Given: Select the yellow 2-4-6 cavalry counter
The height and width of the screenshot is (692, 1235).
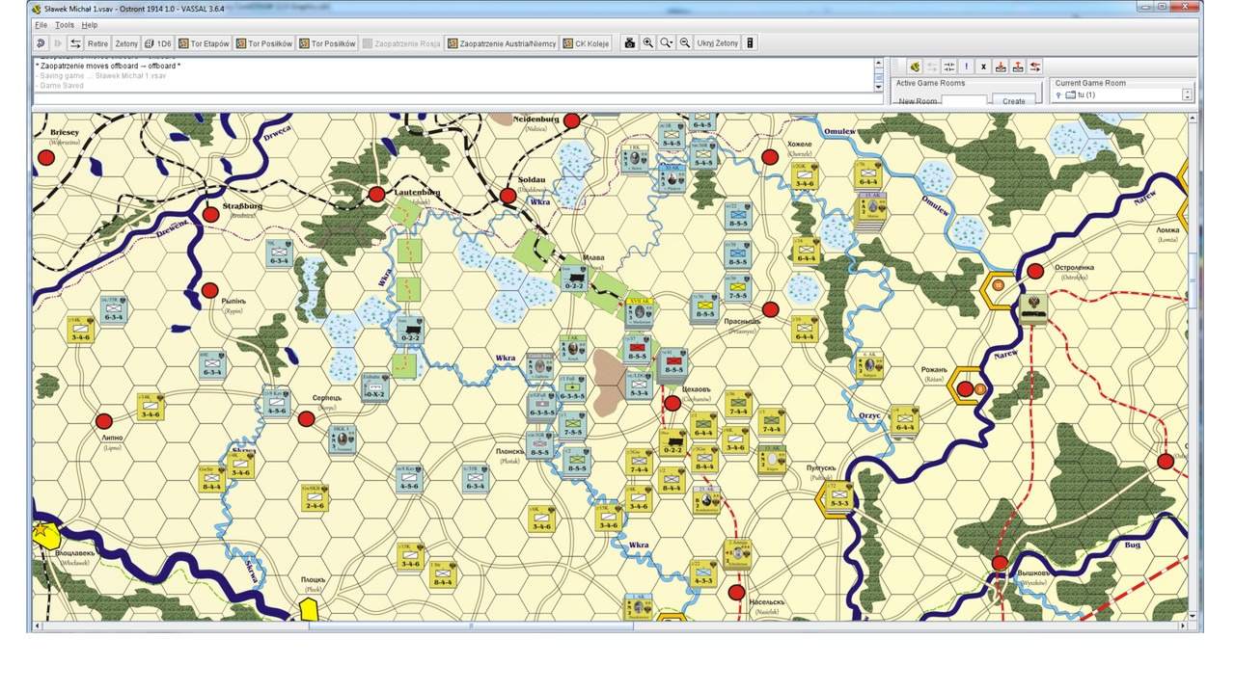Looking at the screenshot, I should tap(316, 496).
